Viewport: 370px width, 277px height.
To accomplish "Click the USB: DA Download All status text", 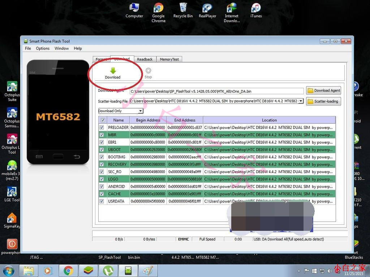I will click(289, 239).
